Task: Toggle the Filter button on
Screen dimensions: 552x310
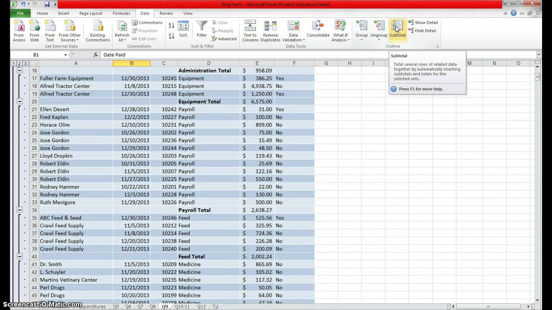Action: 202,29
